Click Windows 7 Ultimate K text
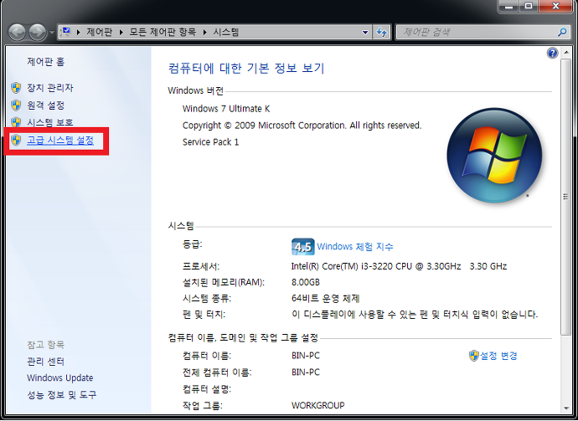 tap(226, 109)
